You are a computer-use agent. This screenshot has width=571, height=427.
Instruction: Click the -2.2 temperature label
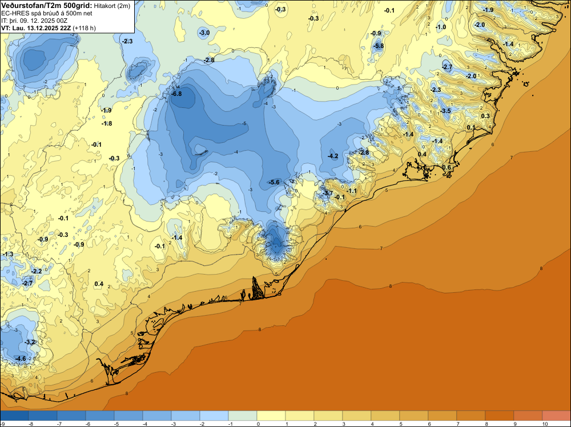point(37,271)
